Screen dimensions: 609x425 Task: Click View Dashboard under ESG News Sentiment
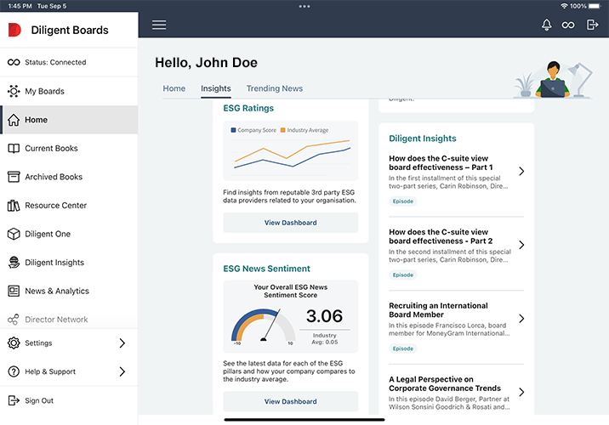click(x=290, y=401)
